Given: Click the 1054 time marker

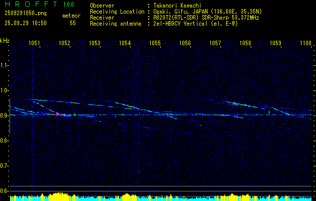Looking at the screenshot, I should coord(125,43).
